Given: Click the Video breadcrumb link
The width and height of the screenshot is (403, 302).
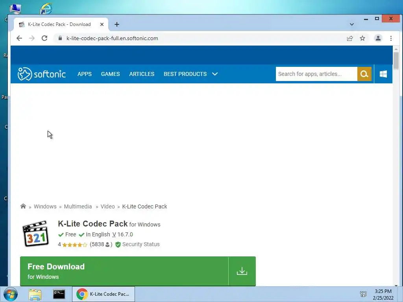Looking at the screenshot, I should tap(107, 206).
